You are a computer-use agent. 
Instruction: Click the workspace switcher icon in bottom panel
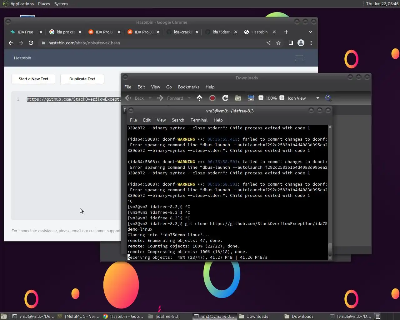(377, 316)
